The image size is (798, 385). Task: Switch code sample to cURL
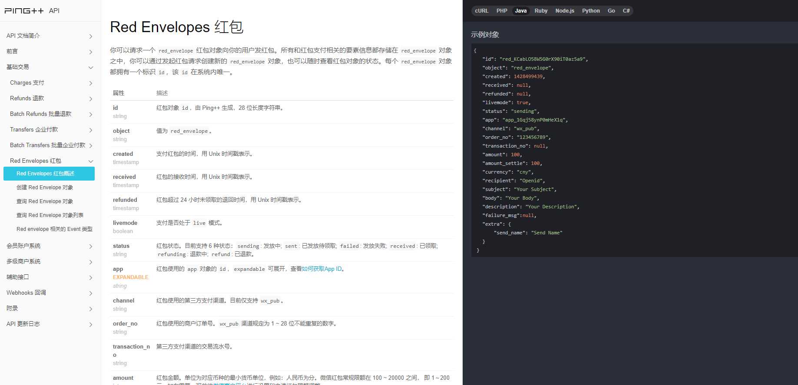(x=481, y=11)
